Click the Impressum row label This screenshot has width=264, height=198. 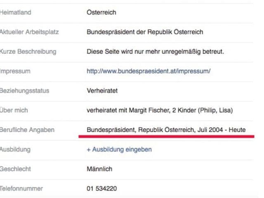[x=15, y=71]
